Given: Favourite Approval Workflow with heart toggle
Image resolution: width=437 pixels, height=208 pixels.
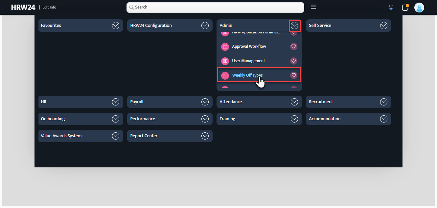Looking at the screenshot, I should point(294,47).
